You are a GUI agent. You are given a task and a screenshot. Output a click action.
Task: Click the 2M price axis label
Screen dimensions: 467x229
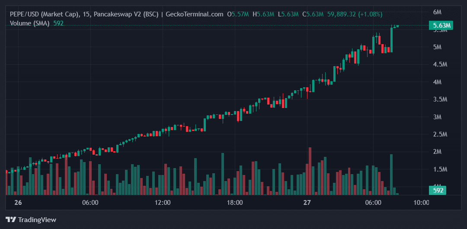tap(437, 152)
